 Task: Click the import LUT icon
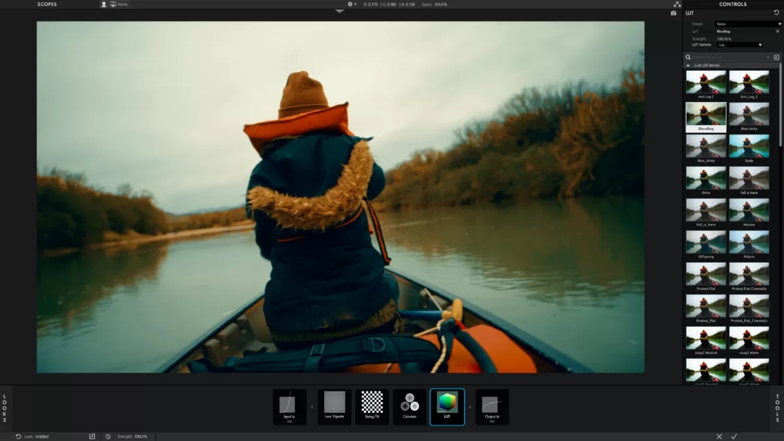776,57
